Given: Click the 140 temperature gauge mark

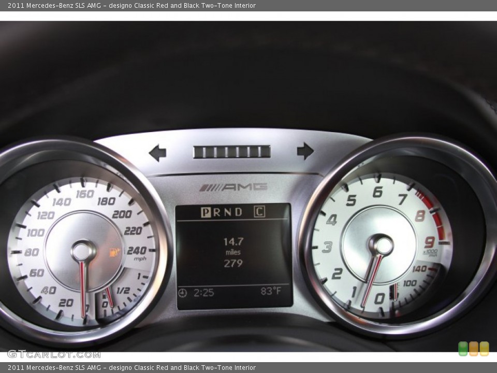Looking at the screenshot, I should (x=419, y=269).
